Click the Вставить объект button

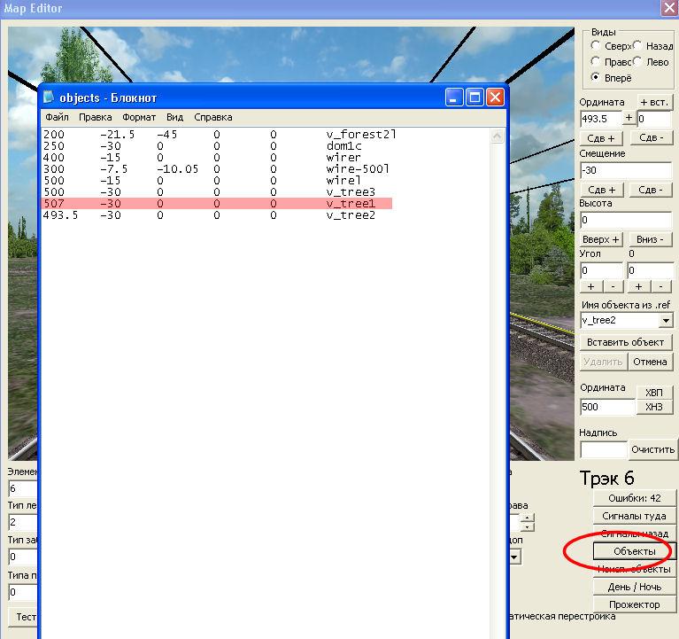coord(626,342)
